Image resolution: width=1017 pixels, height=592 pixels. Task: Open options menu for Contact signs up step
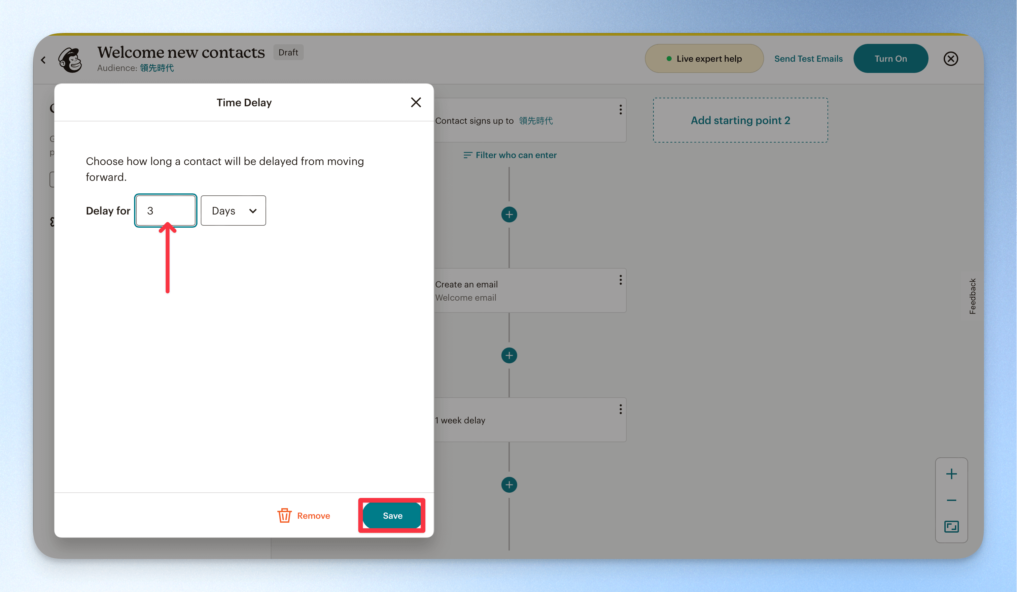[x=620, y=110]
